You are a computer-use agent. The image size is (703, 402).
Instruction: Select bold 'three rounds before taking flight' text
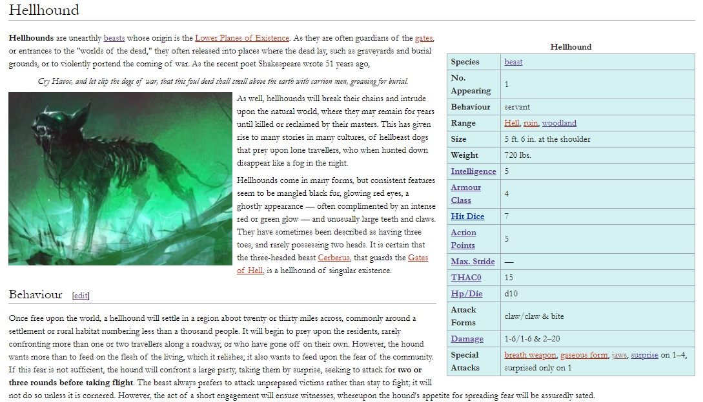click(x=71, y=383)
